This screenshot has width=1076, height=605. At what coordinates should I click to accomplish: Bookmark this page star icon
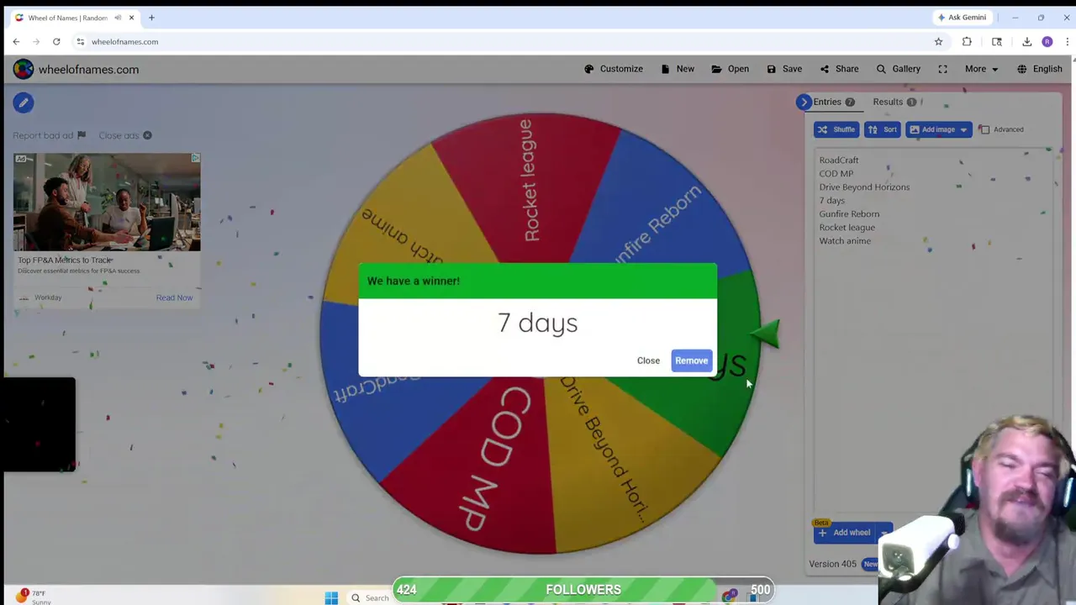(x=938, y=41)
